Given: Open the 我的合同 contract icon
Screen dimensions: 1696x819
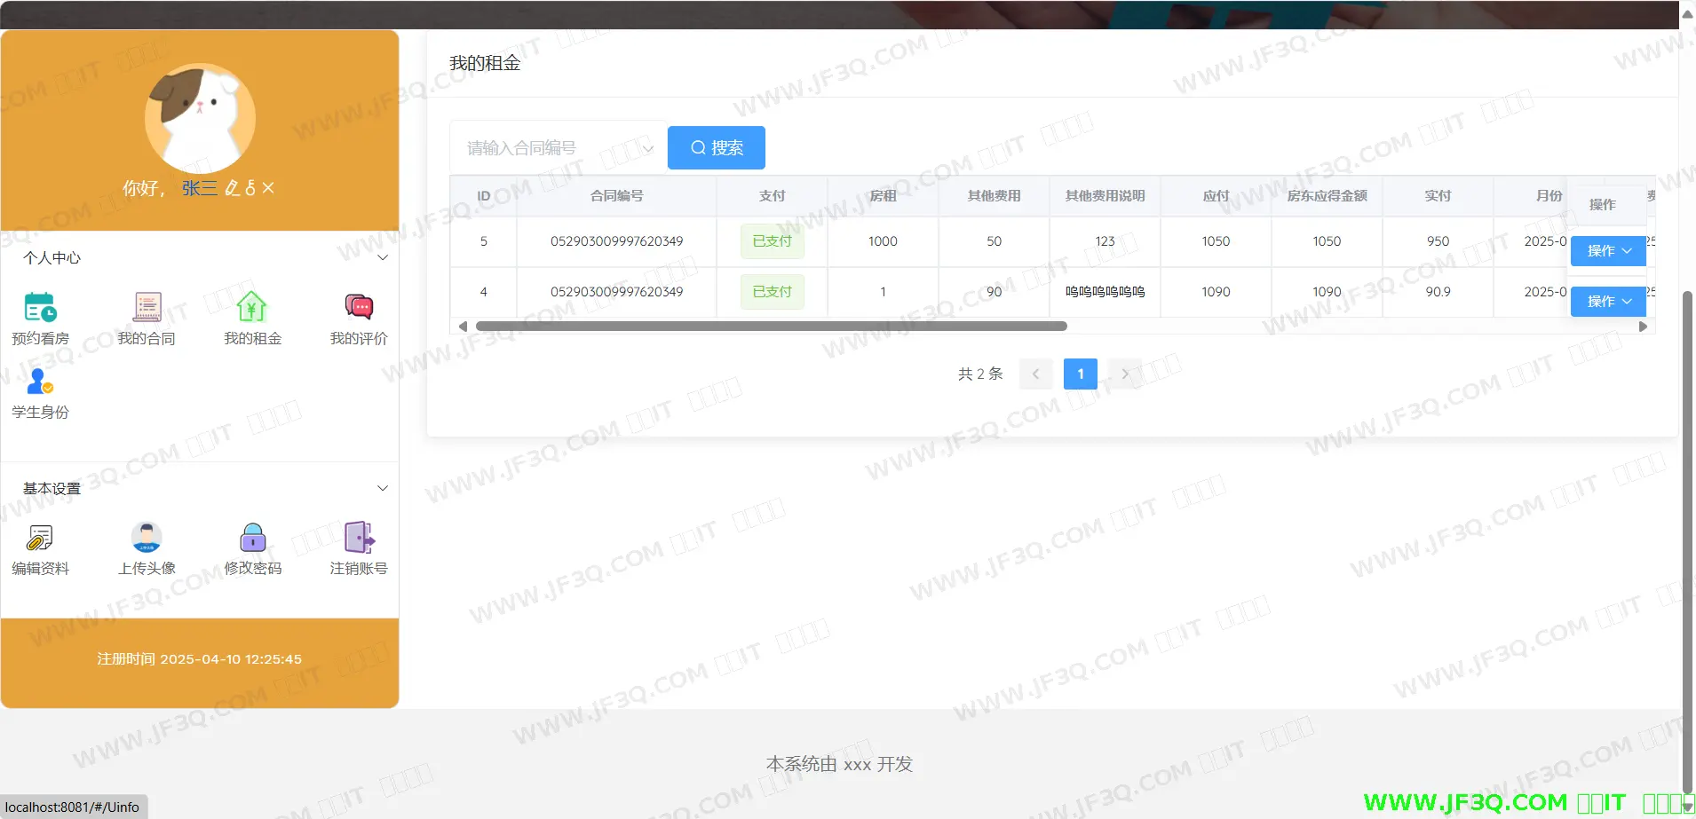Looking at the screenshot, I should click(147, 307).
